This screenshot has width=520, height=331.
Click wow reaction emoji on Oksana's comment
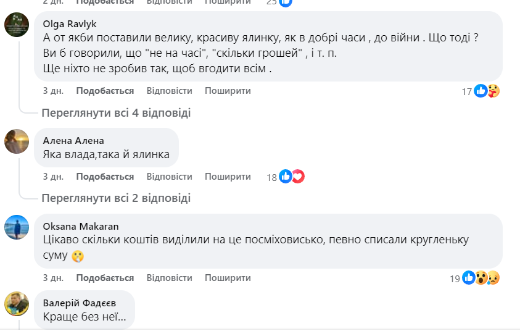click(x=482, y=279)
